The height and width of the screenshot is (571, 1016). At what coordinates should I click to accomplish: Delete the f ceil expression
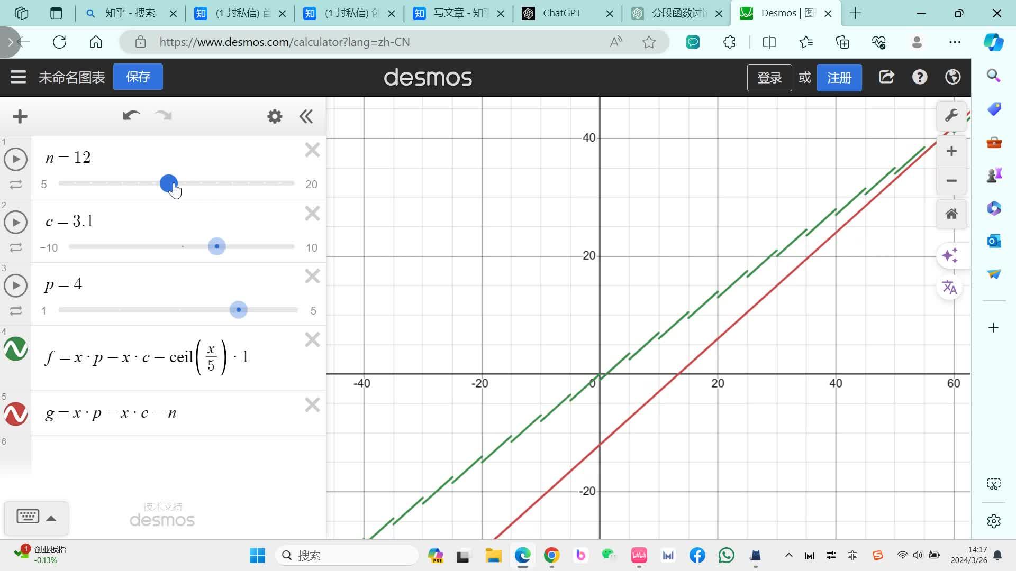312,339
